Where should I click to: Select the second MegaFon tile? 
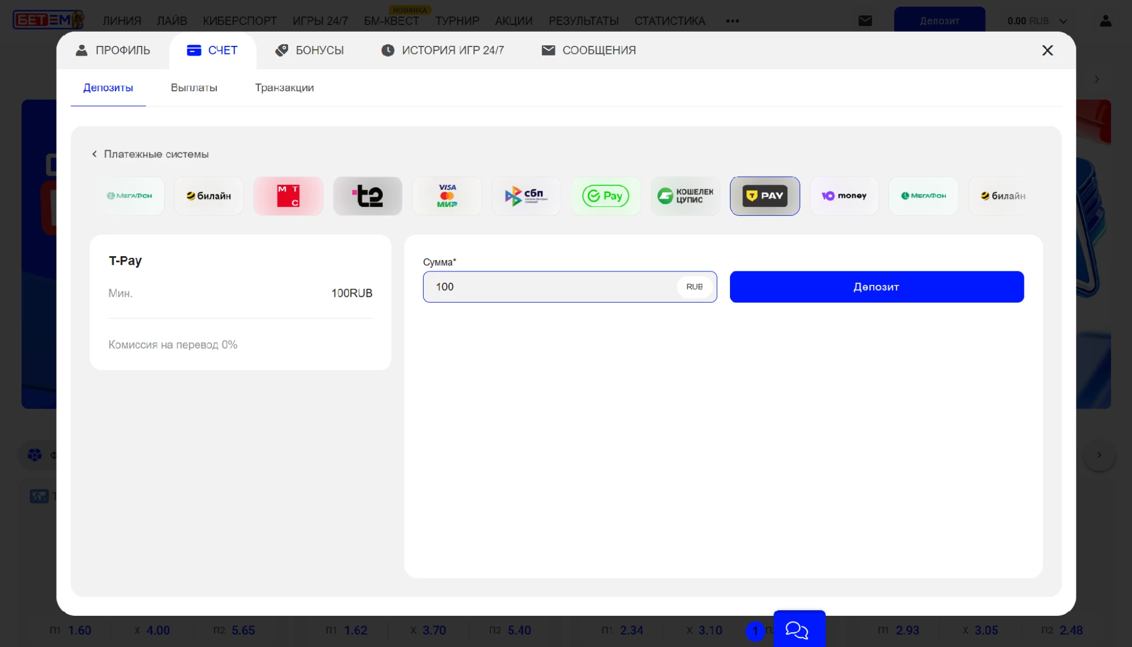(x=924, y=196)
